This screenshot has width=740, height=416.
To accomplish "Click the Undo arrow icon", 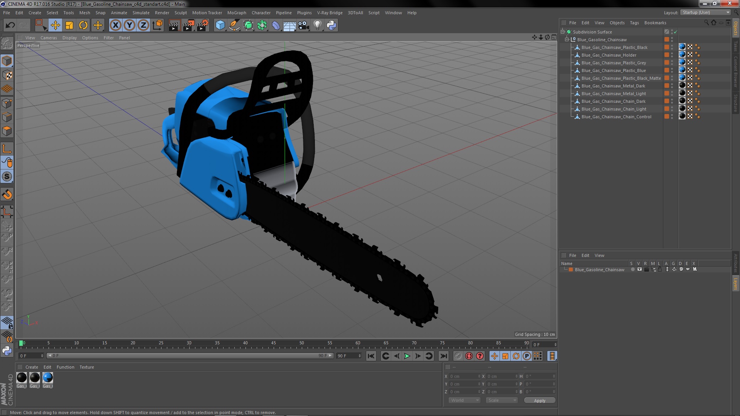I will 10,25.
